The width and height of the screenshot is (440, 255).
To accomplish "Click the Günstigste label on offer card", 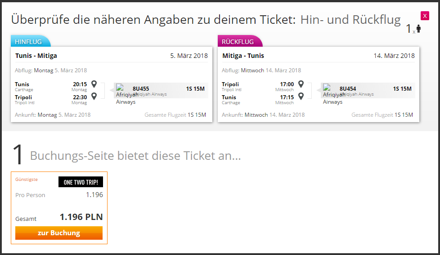I will point(27,180).
